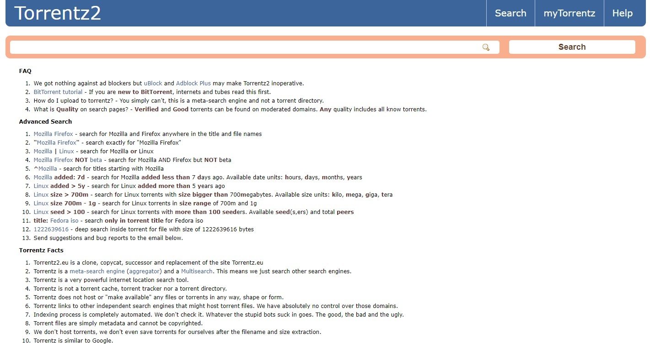Screen dimensions: 650x344
Task: Click the '1222639616' deep search link
Action: coord(51,229)
